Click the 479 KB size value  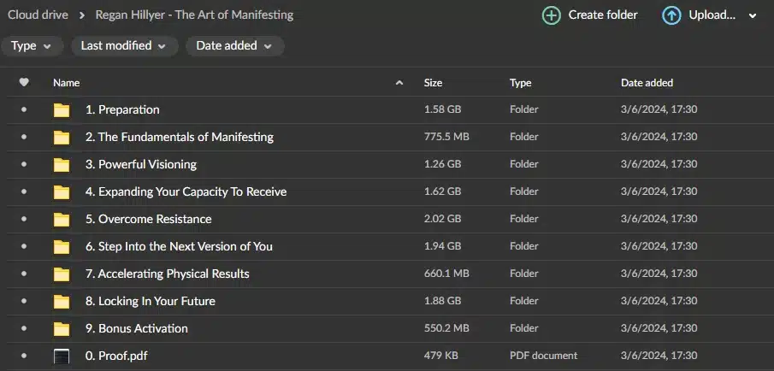click(x=440, y=356)
